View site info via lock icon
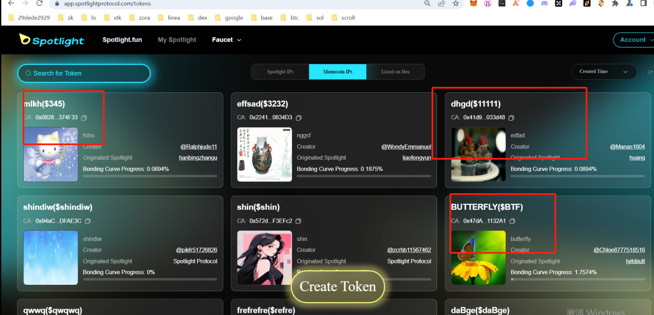The image size is (654, 315). click(57, 3)
